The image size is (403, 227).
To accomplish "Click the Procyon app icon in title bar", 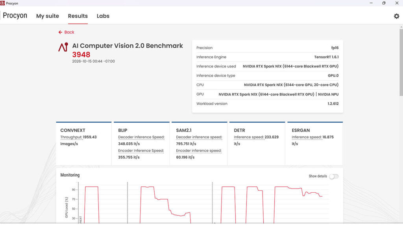I will coord(3,3).
